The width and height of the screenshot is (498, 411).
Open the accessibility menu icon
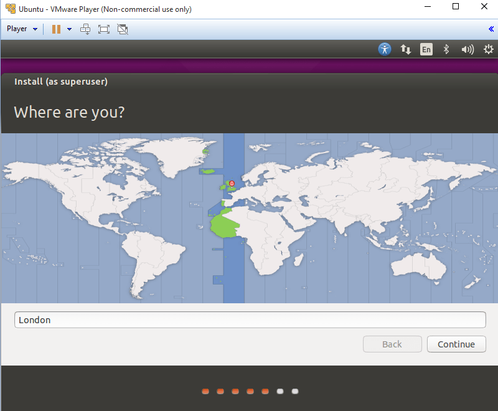(x=385, y=49)
